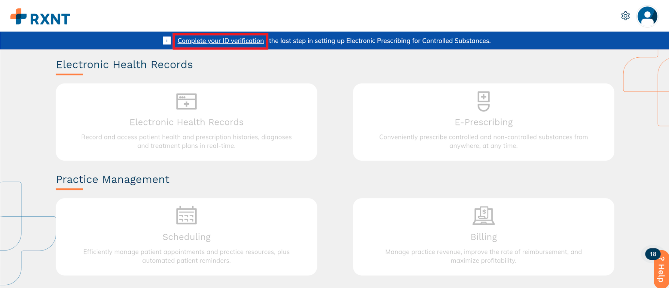Open the user profile avatar
The image size is (669, 288).
(647, 16)
